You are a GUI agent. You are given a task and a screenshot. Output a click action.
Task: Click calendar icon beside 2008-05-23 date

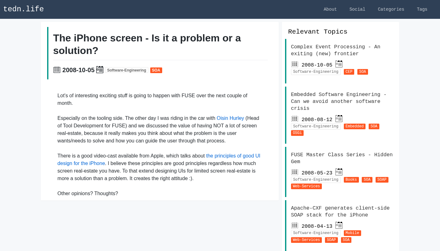[294, 172]
